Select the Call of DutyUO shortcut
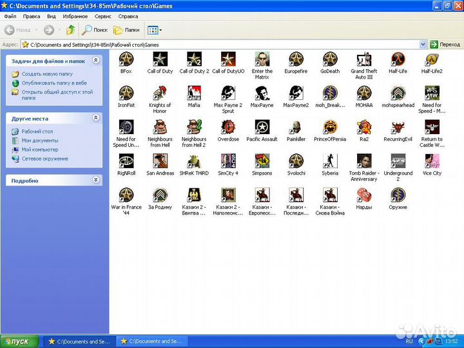This screenshot has width=464, height=348. click(x=228, y=63)
